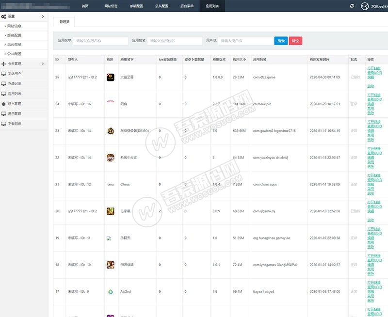Select 应用列表 in the top navigation
The width and height of the screenshot is (388, 317).
tap(212, 6)
